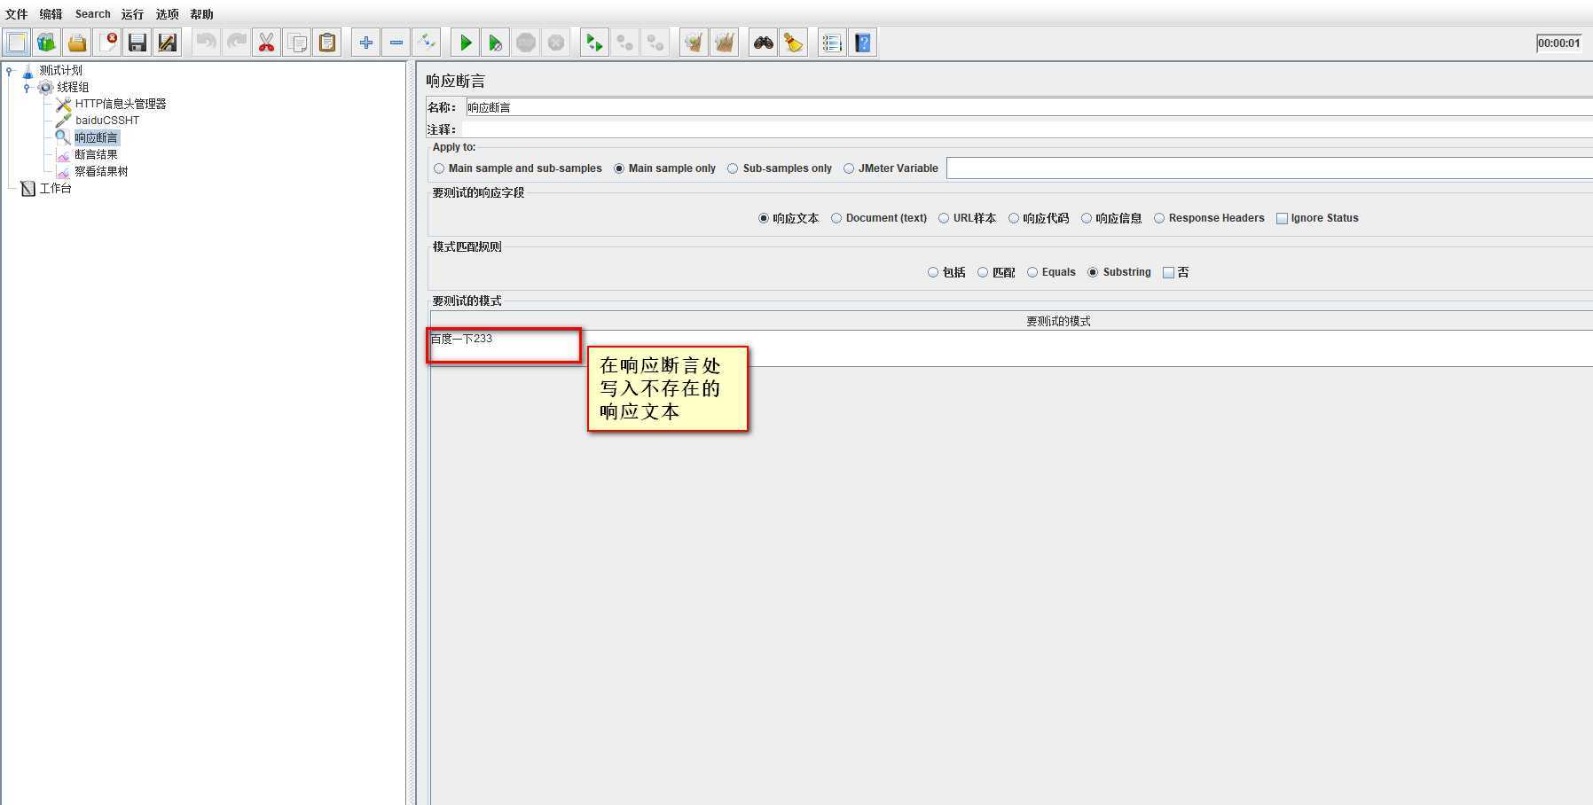Click the Remote stop all icon
The height and width of the screenshot is (805, 1593).
[624, 43]
